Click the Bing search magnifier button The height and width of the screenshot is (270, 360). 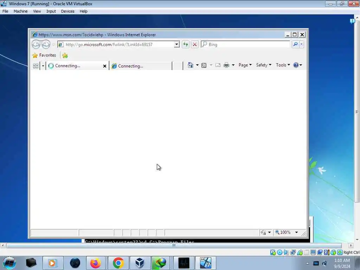click(x=295, y=44)
